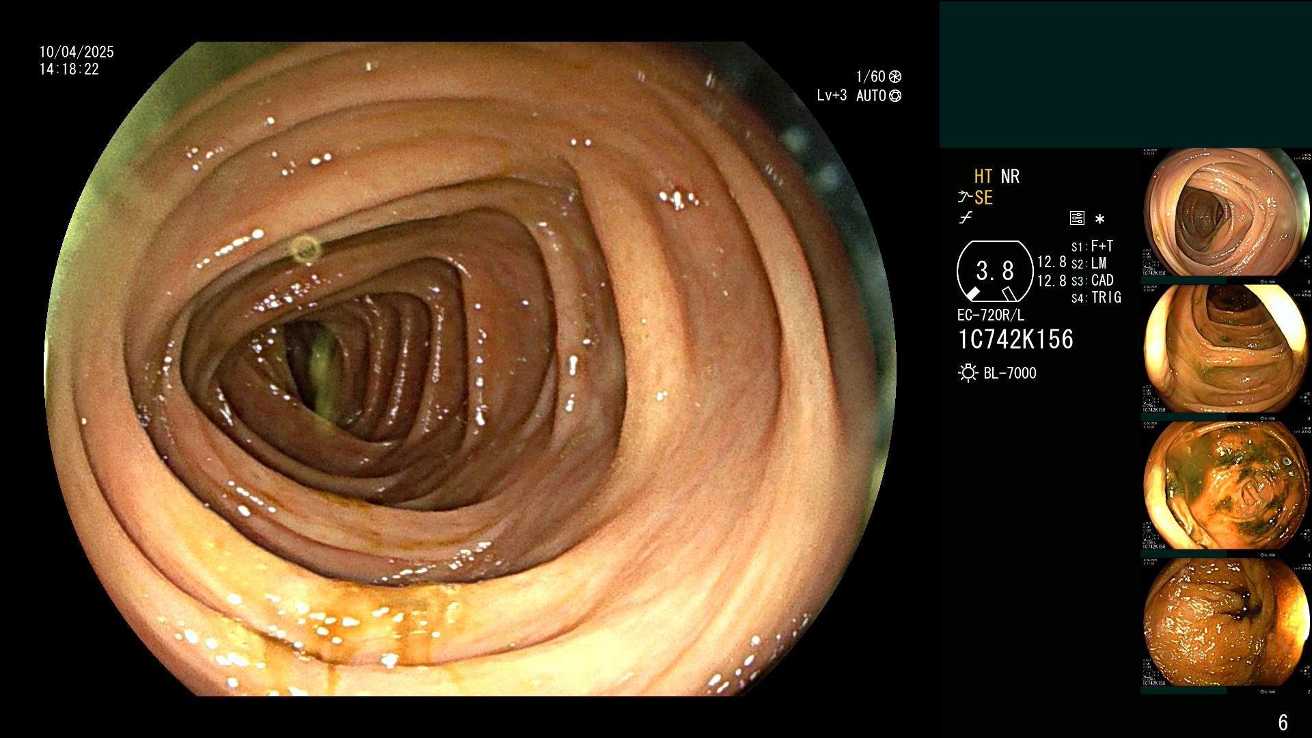The height and width of the screenshot is (738, 1312).
Task: Click the main live endoscope image
Action: (470, 369)
